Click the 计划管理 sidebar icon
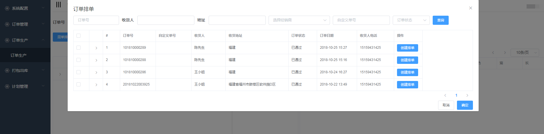544x134 pixels. pos(7,86)
